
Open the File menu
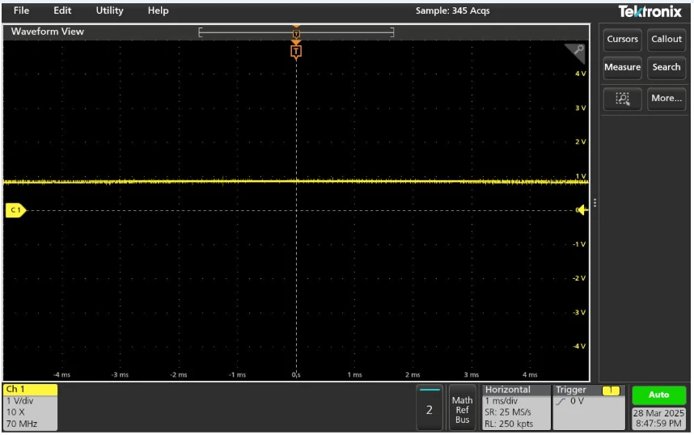point(21,11)
